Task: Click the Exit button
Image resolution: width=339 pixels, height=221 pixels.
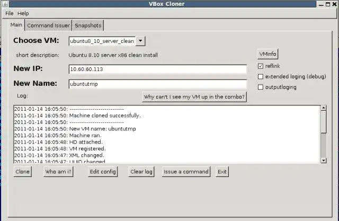Action: [222, 172]
